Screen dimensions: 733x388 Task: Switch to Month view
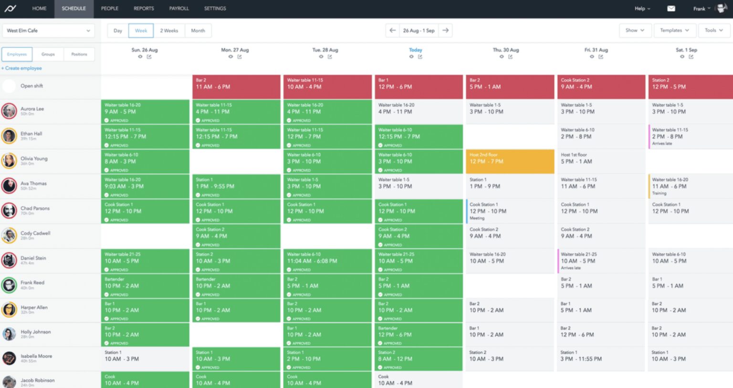click(198, 31)
